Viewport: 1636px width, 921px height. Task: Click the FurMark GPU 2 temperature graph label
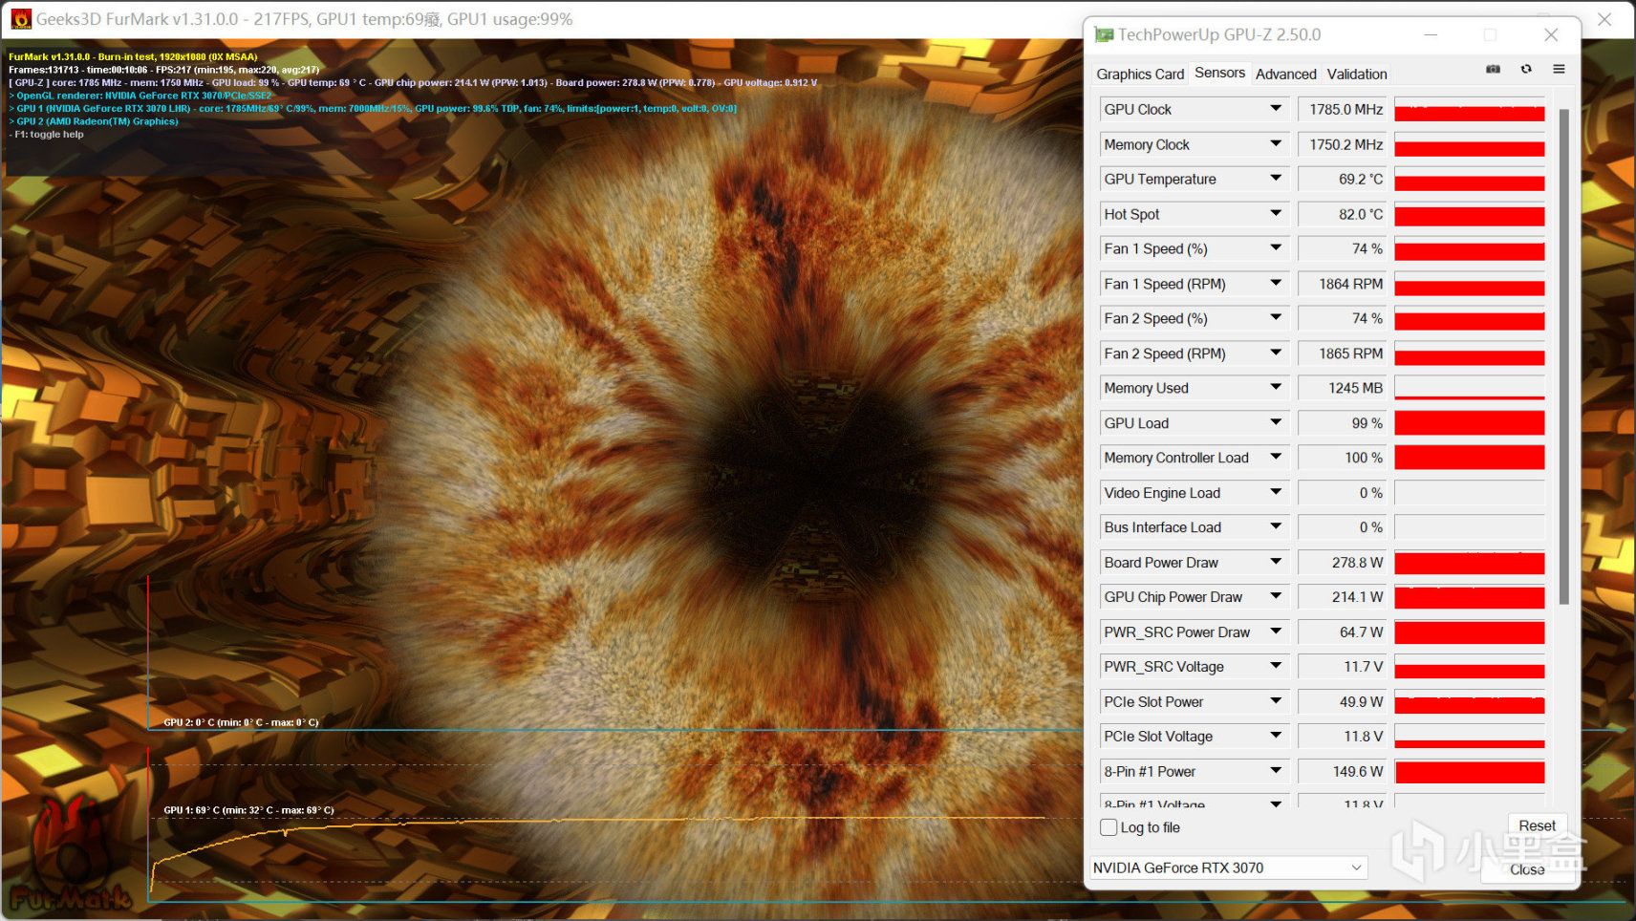[241, 722]
